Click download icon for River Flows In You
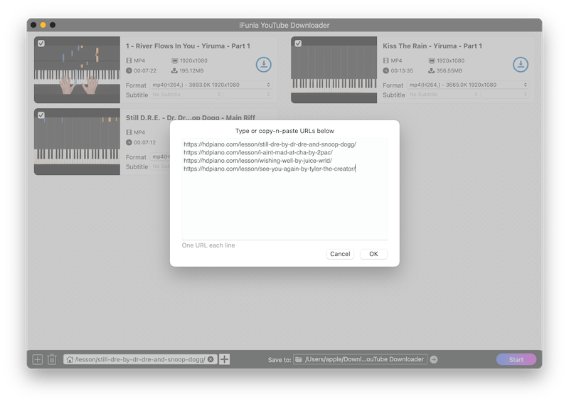Viewport: 569px width, 404px height. pos(263,65)
